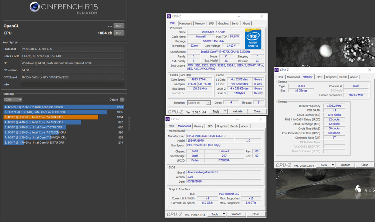Open the Ranking Details arrow button

122,100
